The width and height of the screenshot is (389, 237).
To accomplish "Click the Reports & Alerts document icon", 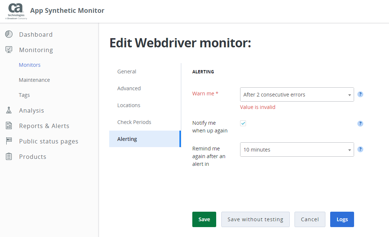I will point(9,125).
